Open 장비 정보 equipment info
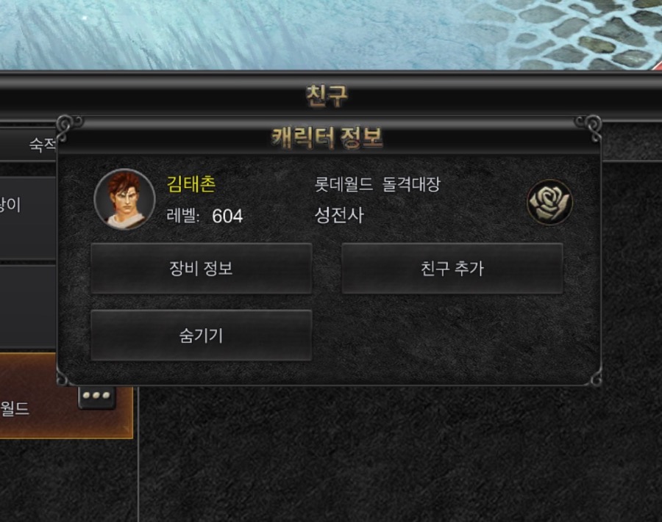The image size is (662, 522). point(202,269)
